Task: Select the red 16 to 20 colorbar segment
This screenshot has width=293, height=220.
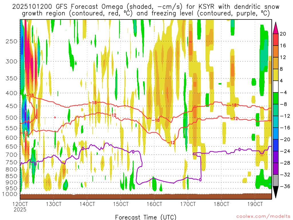Action: point(276,40)
